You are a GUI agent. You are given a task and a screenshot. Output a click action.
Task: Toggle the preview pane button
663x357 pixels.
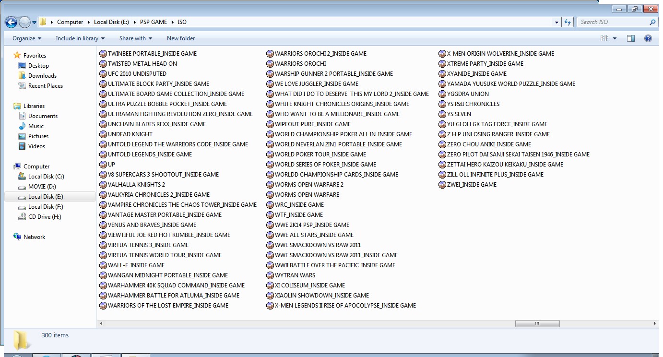tap(631, 38)
